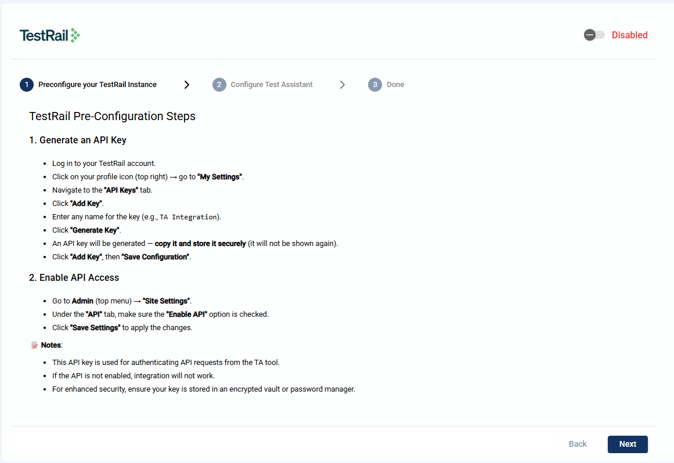Click the TestRail Pre-Configuration Steps heading

pyautogui.click(x=112, y=116)
